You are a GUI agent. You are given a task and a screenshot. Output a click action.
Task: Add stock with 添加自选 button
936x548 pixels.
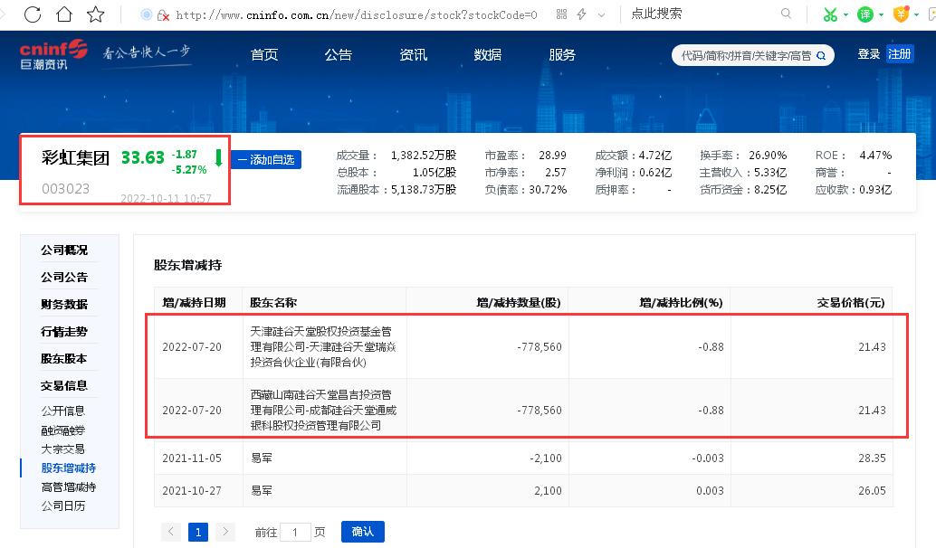[x=266, y=160]
